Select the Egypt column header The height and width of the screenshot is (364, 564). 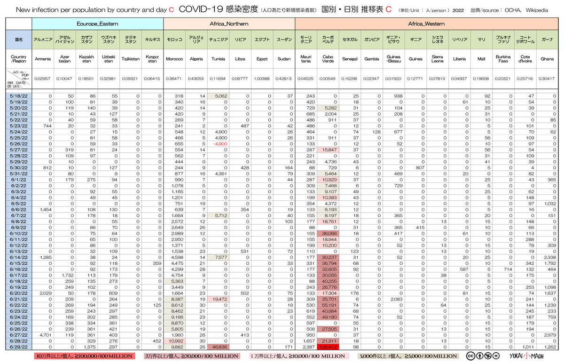(x=262, y=59)
